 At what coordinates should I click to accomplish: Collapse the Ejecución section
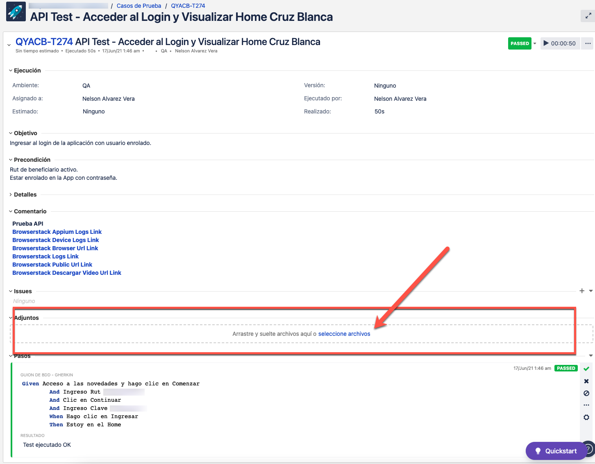(10, 70)
